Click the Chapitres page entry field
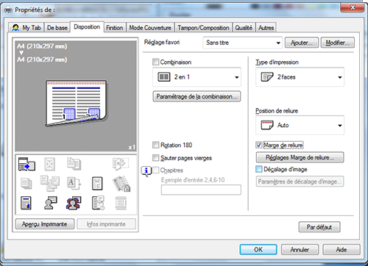The height and width of the screenshot is (266, 368). point(201,190)
